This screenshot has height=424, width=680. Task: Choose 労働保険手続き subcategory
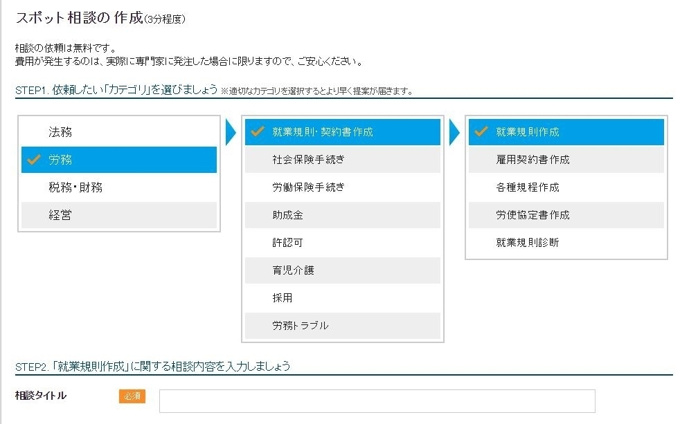pos(343,187)
